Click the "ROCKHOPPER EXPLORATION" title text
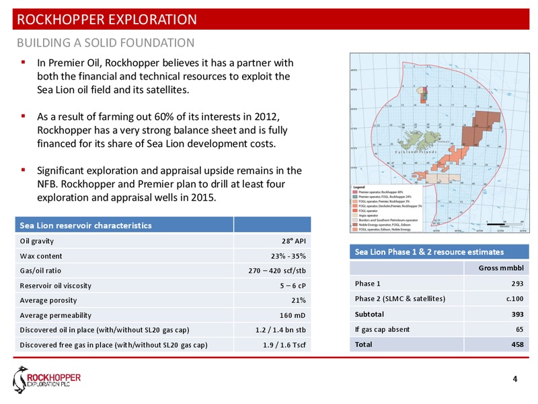The width and height of the screenshot is (538, 404). [107, 20]
